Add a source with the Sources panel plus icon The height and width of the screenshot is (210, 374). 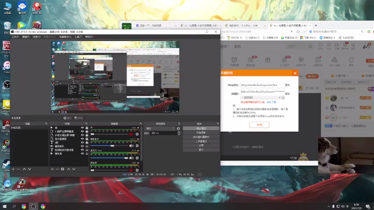pyautogui.click(x=52, y=169)
